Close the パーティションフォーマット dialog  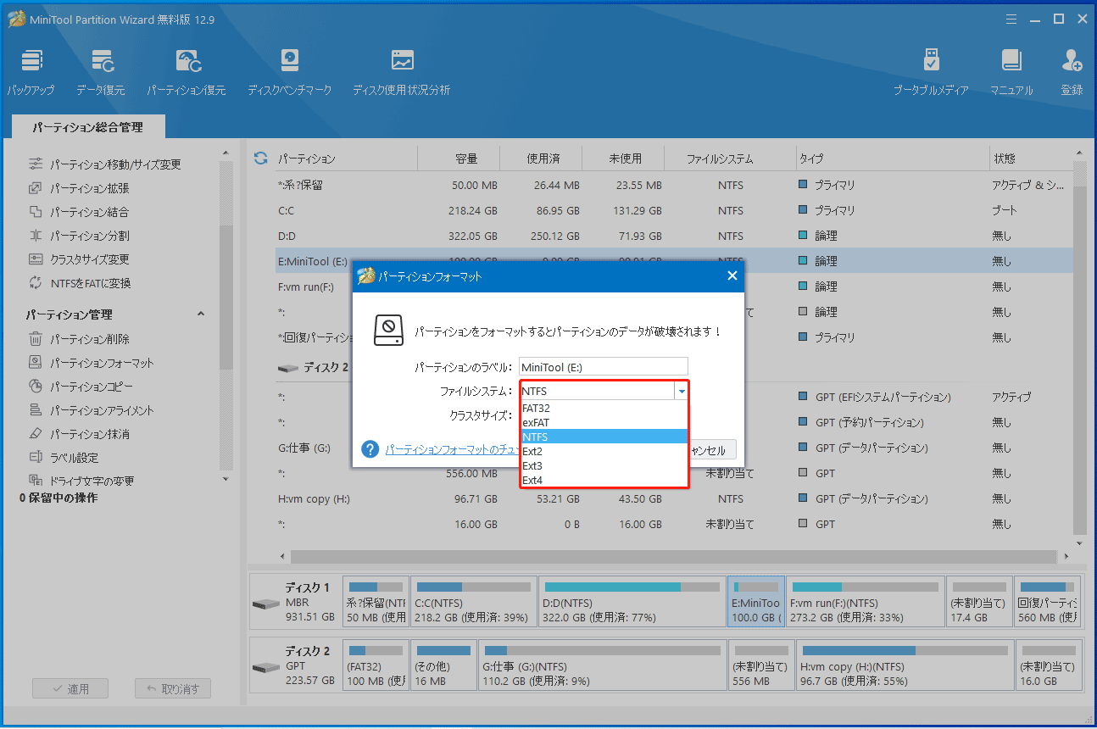pos(732,275)
